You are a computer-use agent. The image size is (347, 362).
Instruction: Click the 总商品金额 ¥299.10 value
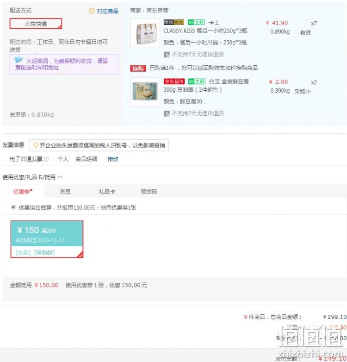tap(335, 317)
